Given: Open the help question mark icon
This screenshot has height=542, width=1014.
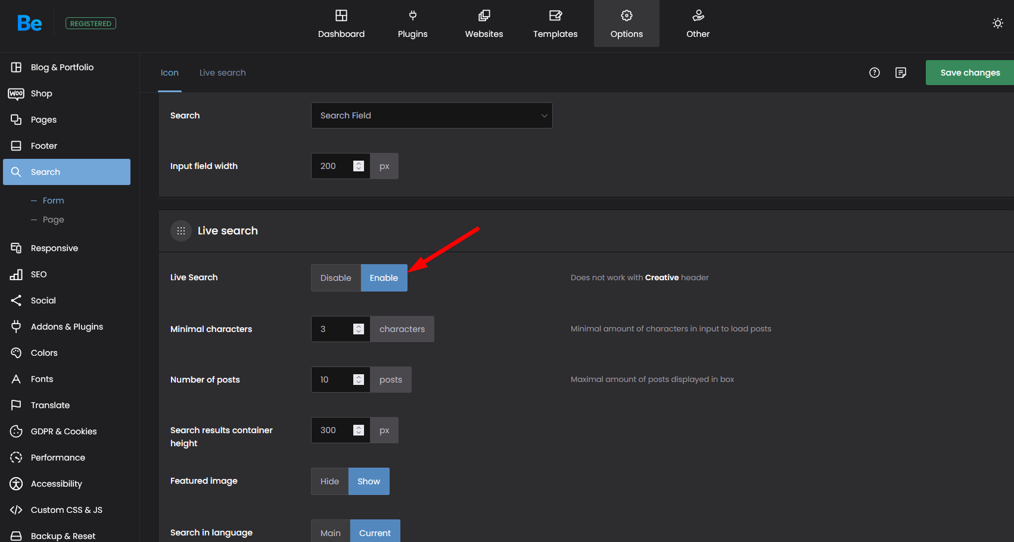Looking at the screenshot, I should tap(875, 73).
